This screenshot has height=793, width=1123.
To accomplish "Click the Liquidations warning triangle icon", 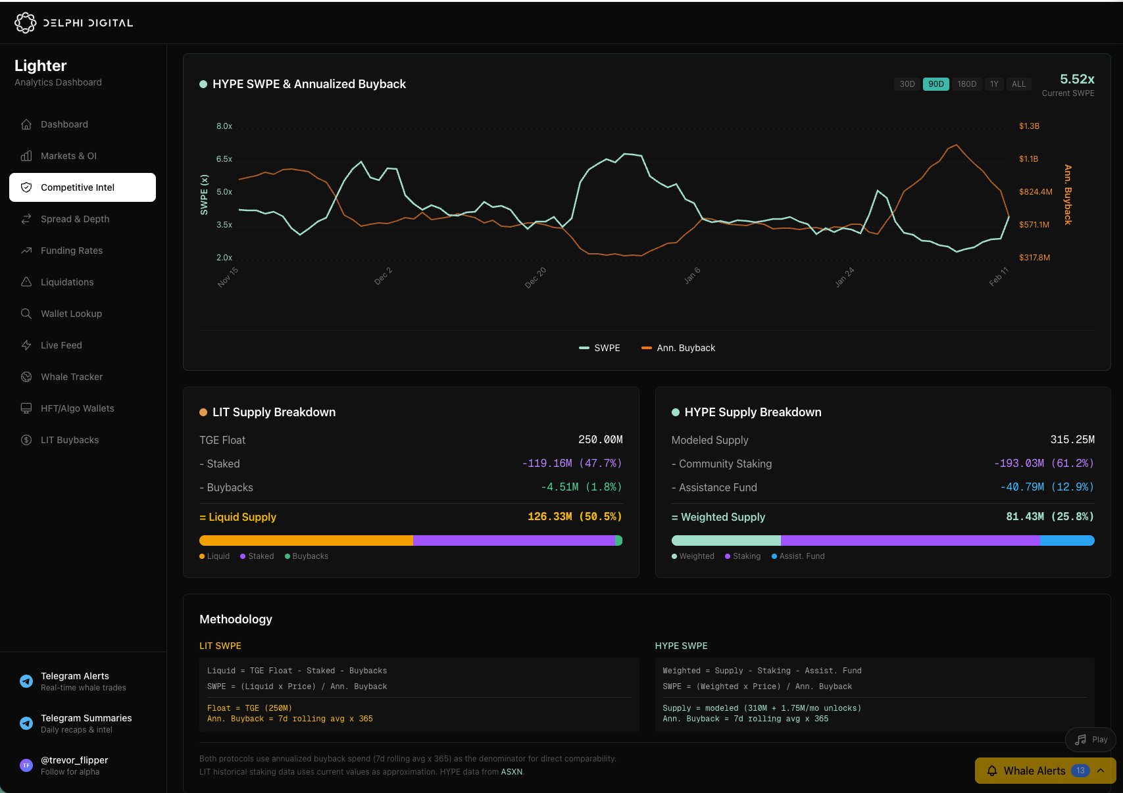I will tap(26, 282).
